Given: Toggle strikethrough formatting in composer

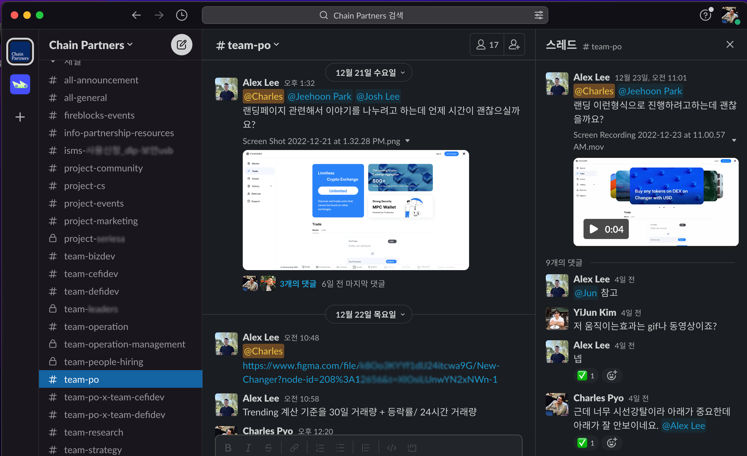Looking at the screenshot, I should click(268, 448).
